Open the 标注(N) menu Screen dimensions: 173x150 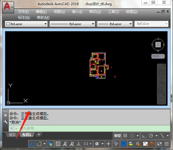point(24,17)
